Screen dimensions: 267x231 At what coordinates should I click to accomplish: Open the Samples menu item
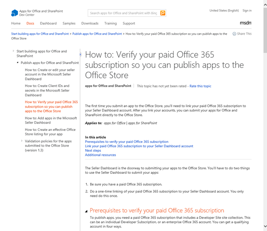coord(69,23)
